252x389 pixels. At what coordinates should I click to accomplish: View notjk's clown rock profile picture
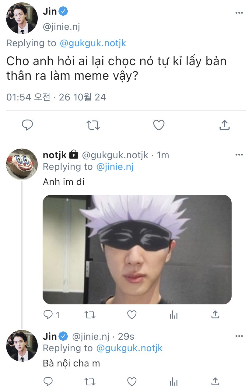pos(22,164)
